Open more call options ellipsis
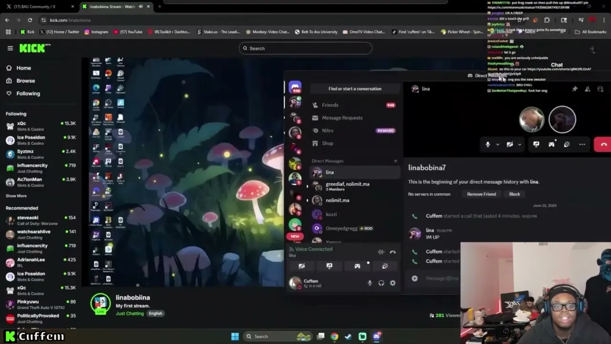The height and width of the screenshot is (344, 611). click(x=582, y=144)
